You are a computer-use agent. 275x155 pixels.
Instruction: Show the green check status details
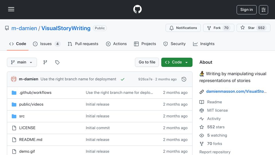(123, 79)
